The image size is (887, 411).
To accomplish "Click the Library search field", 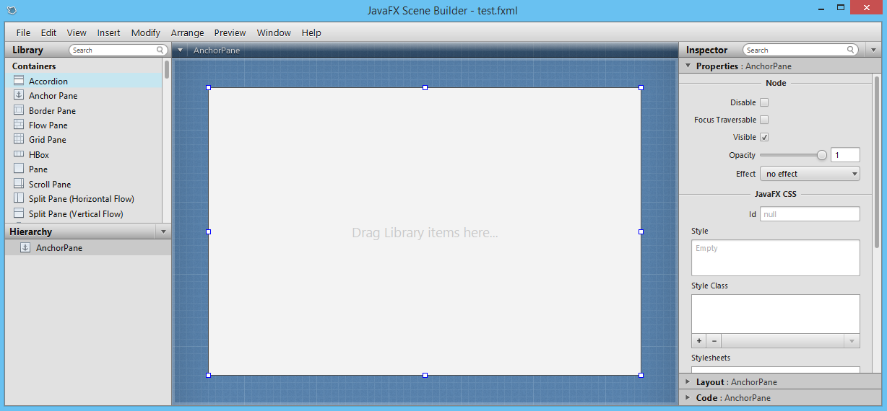I will pyautogui.click(x=119, y=50).
